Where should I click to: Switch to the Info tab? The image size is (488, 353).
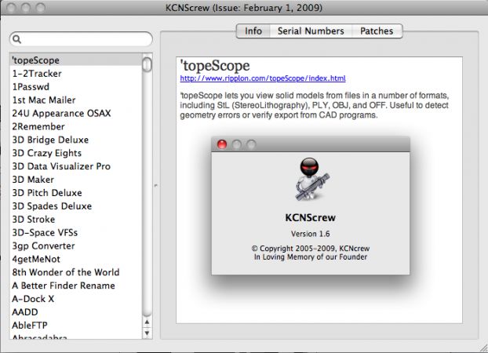coord(253,31)
